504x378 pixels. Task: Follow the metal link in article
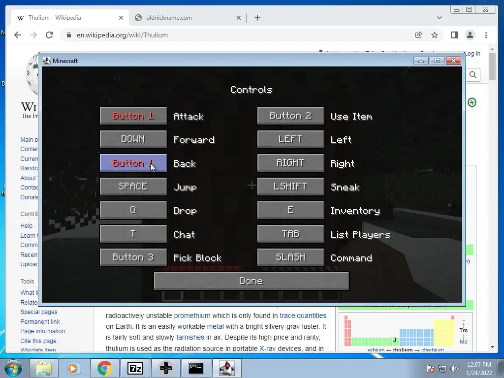(x=215, y=326)
